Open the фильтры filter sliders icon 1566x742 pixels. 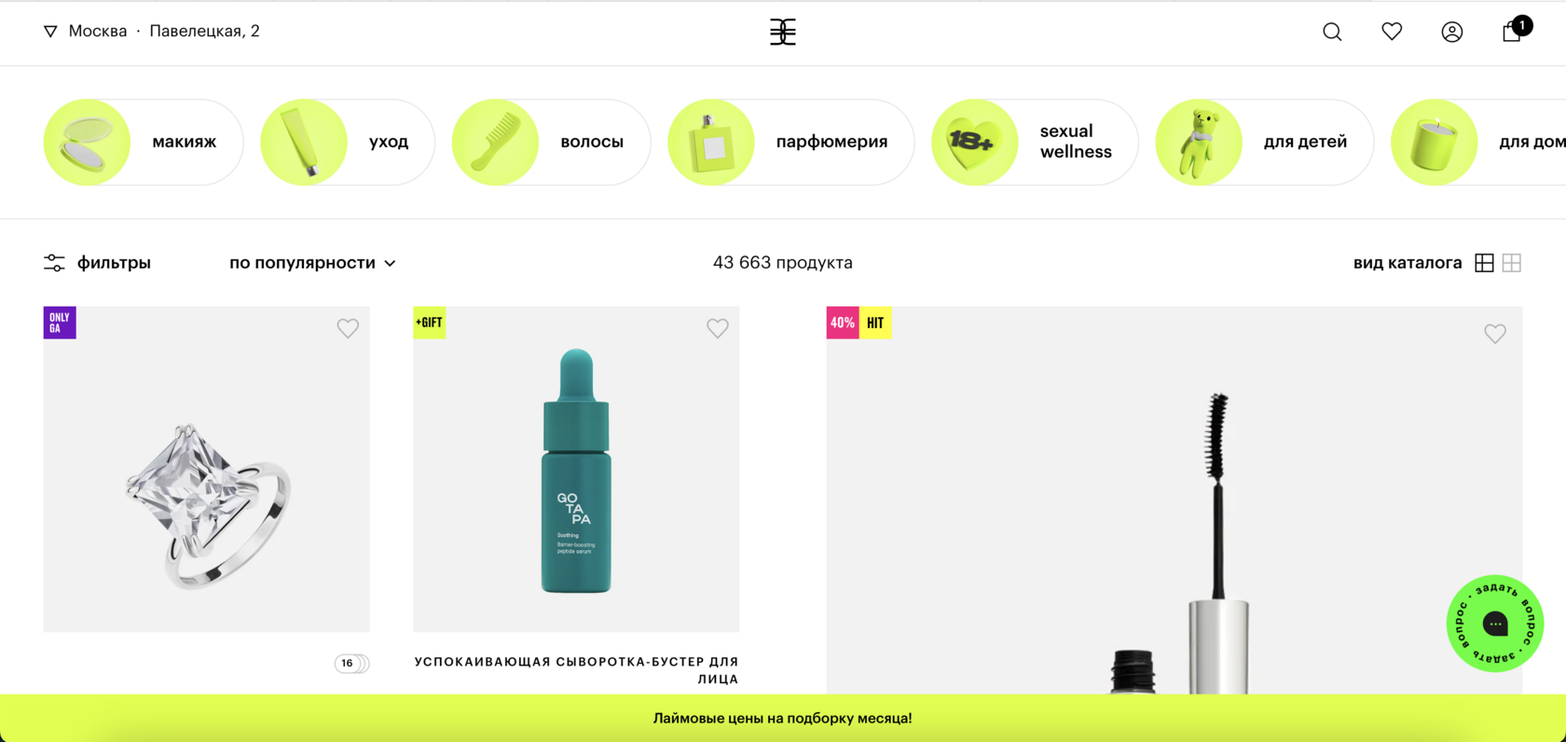[x=55, y=263]
